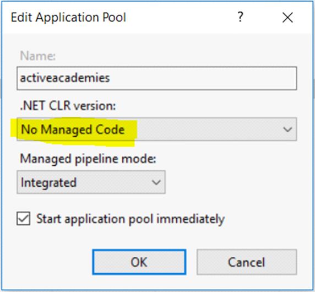Image resolution: width=315 pixels, height=292 pixels.
Task: Click the Integrated pipeline mode combo box
Action: point(91,182)
